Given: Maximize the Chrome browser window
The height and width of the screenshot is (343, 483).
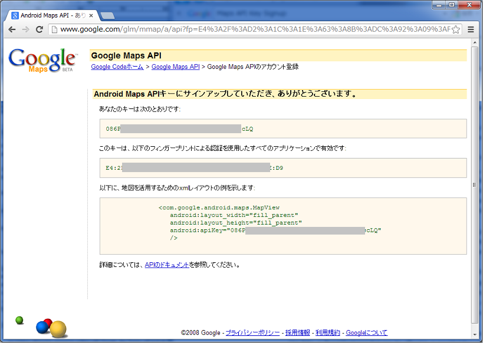Looking at the screenshot, I should [x=452, y=5].
